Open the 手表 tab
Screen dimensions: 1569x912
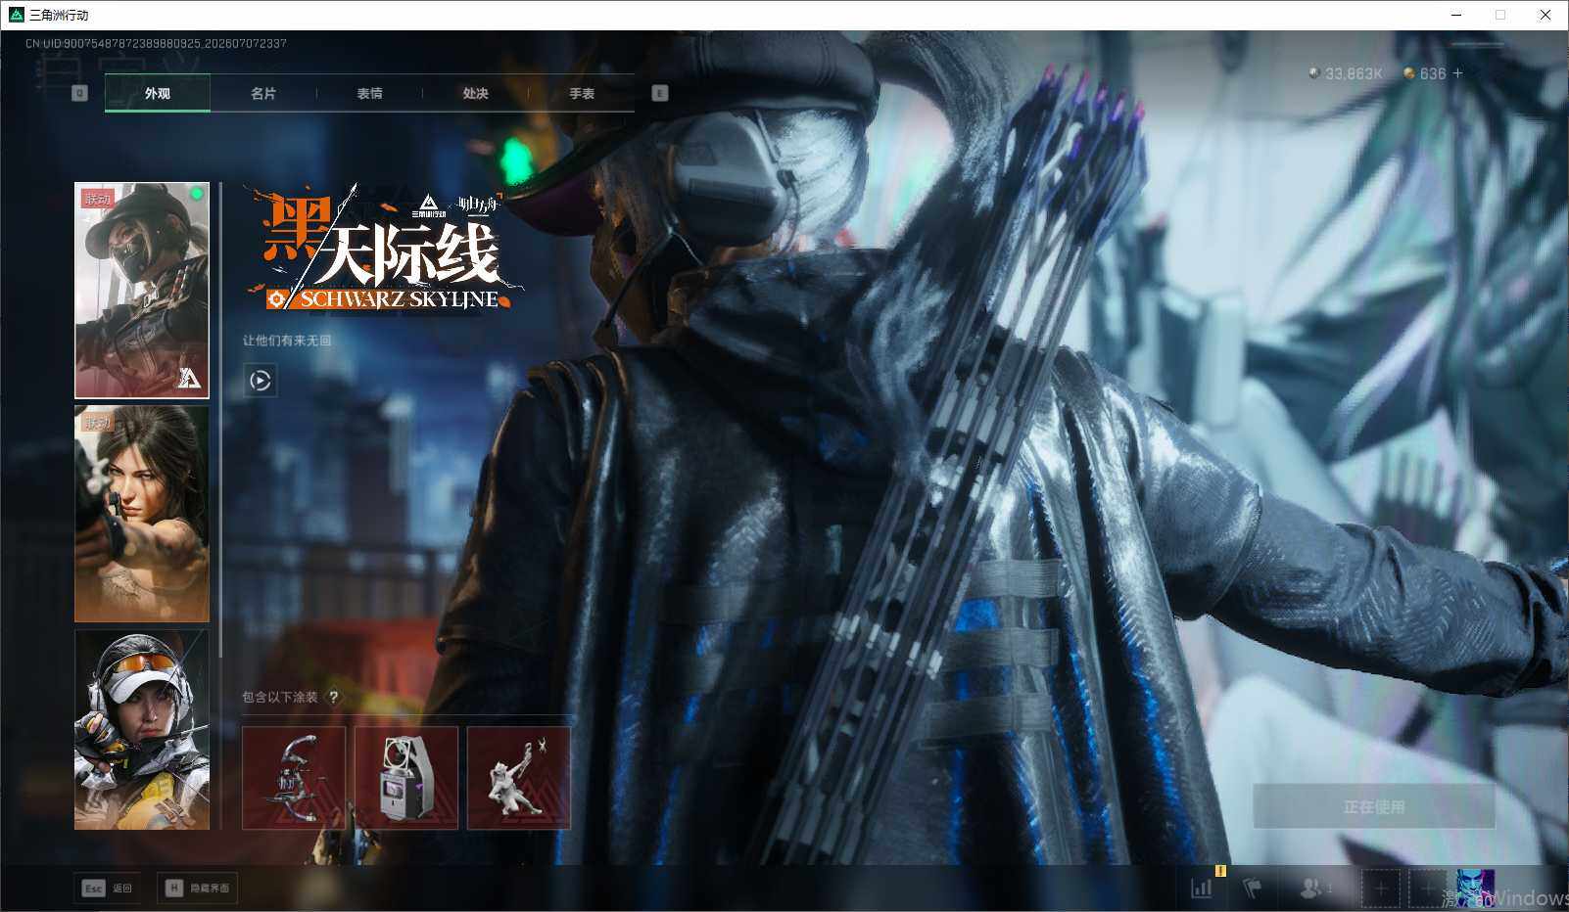[582, 94]
